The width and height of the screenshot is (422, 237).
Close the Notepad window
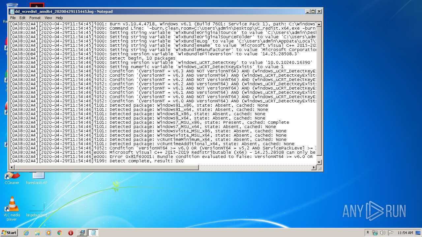pyautogui.click(x=319, y=12)
